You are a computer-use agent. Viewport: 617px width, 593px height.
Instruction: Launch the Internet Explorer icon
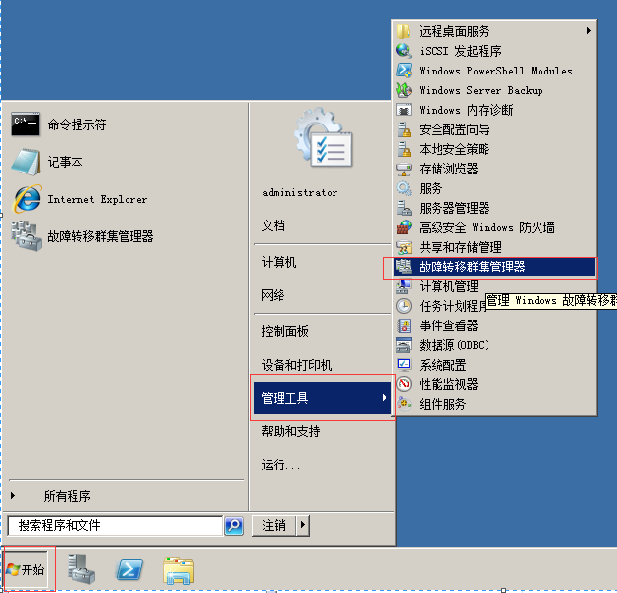[x=26, y=199]
